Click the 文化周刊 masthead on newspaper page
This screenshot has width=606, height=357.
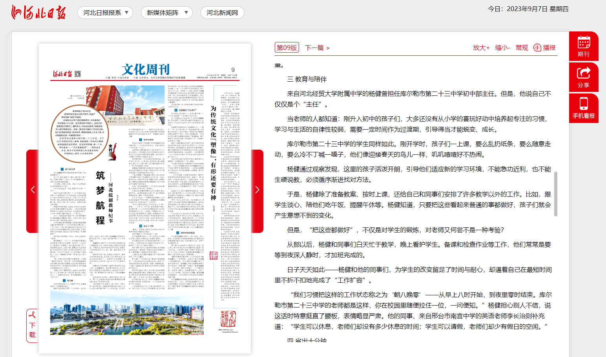pos(146,70)
